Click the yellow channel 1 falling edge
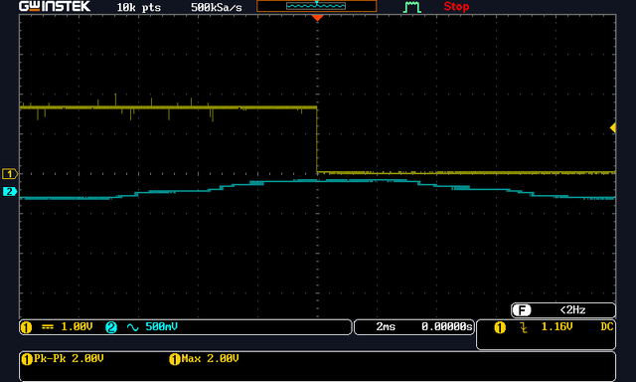636x382 pixels. pos(317,140)
